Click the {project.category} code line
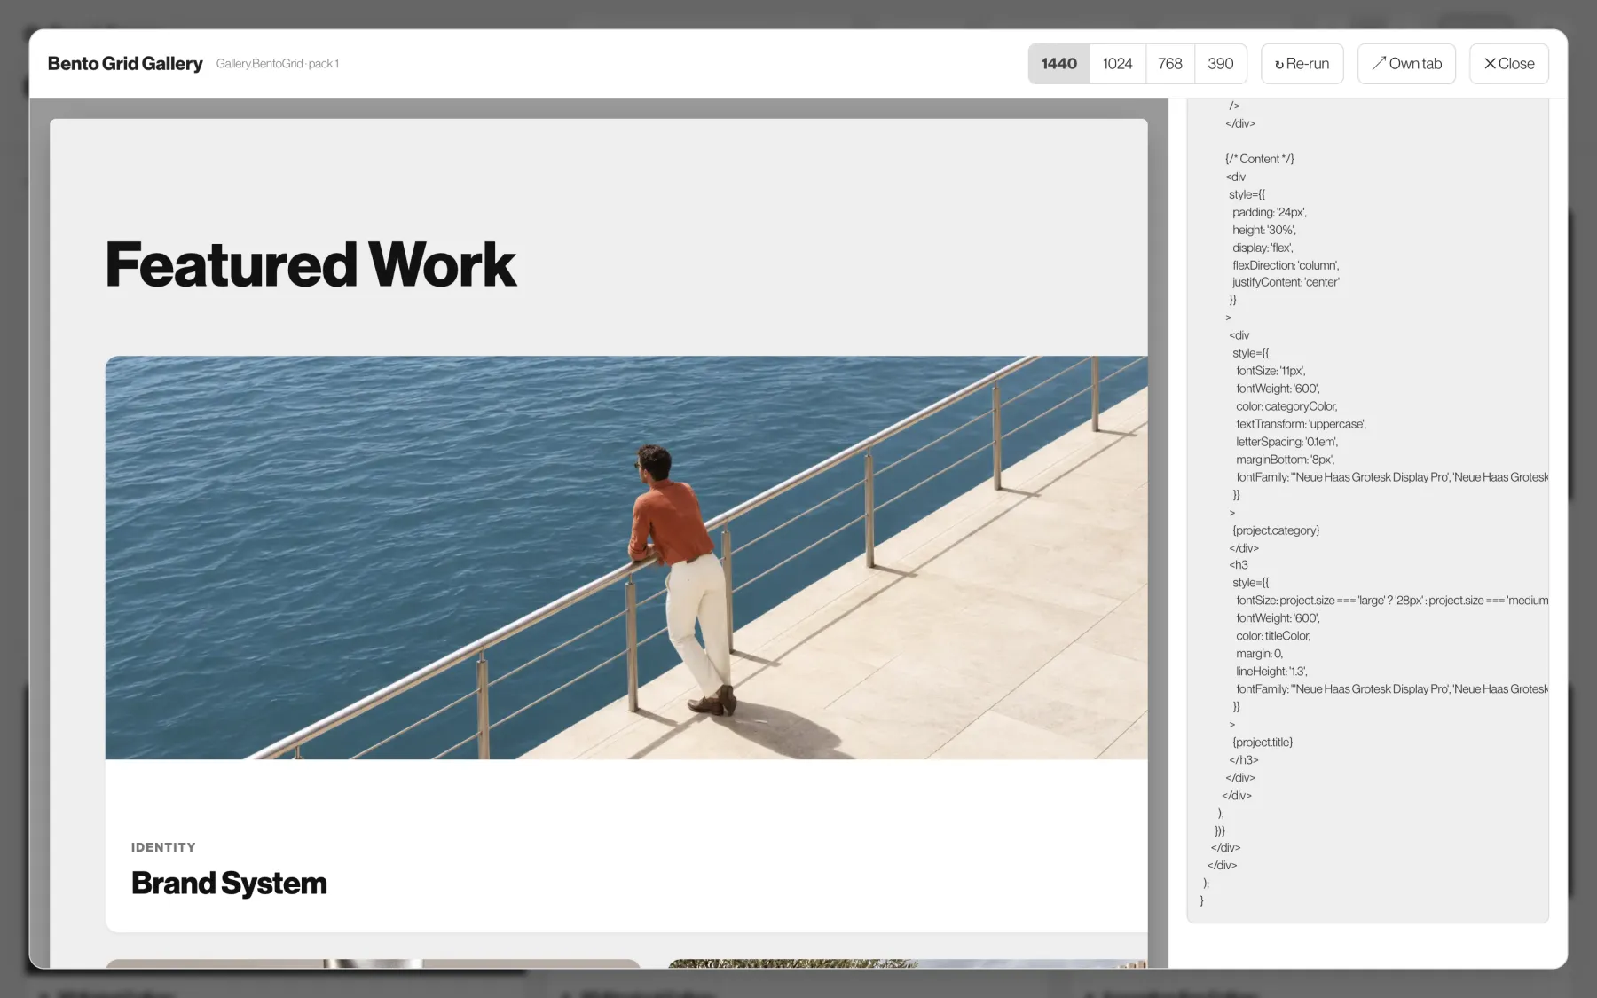This screenshot has width=1597, height=998. (x=1276, y=530)
